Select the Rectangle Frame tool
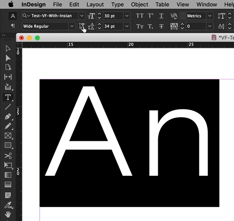Viewport: 234px width, 221px height. pos(8,136)
